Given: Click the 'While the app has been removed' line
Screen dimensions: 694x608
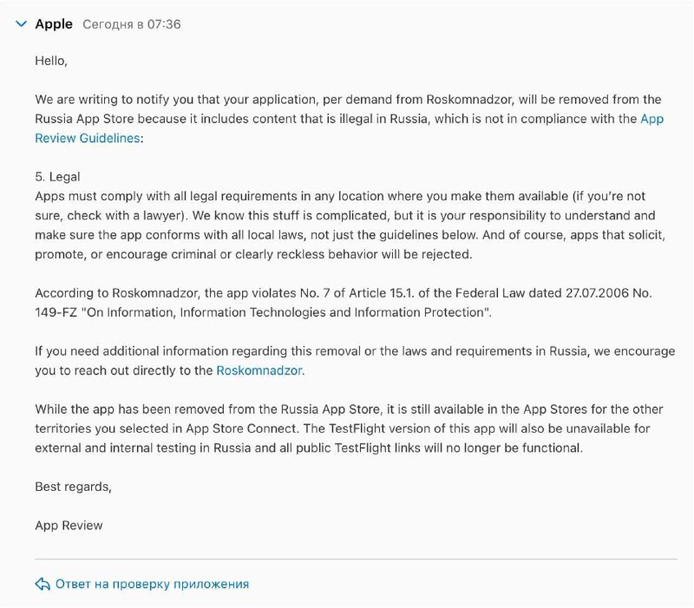Looking at the screenshot, I should click(349, 409).
